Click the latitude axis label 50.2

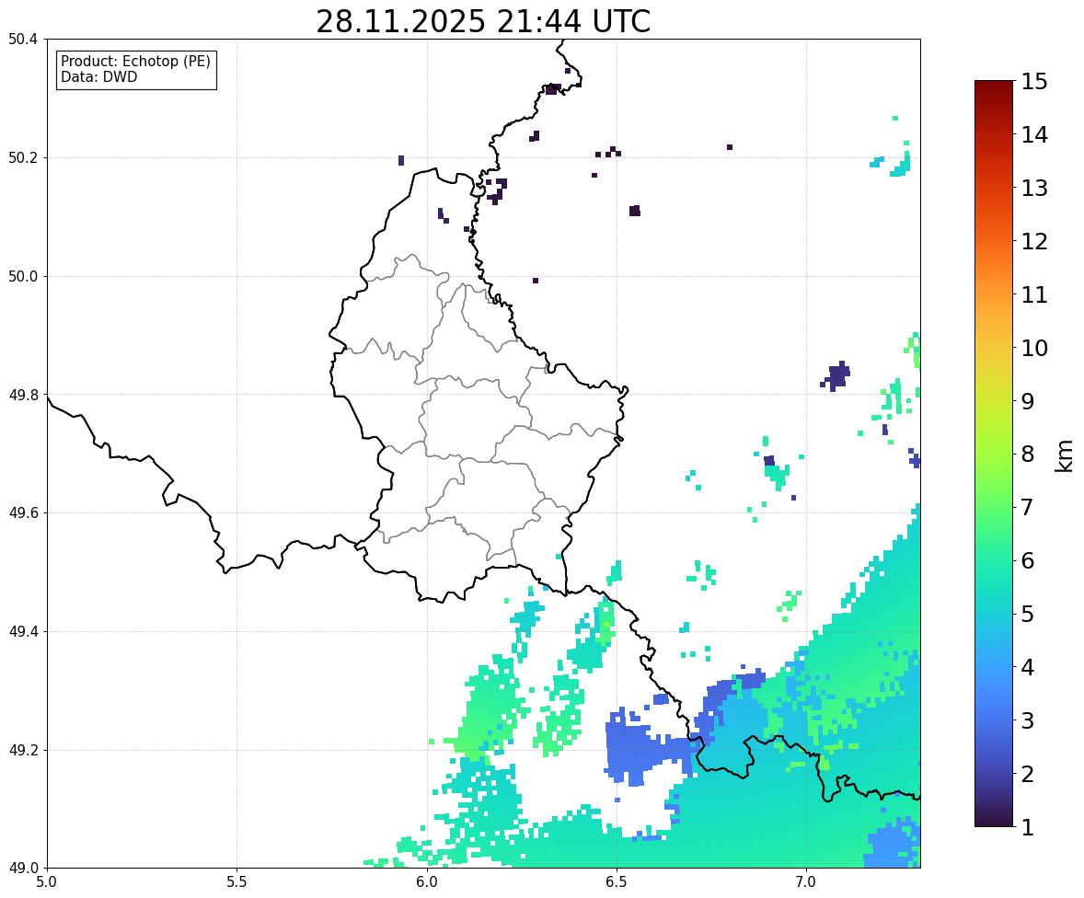[x=23, y=157]
